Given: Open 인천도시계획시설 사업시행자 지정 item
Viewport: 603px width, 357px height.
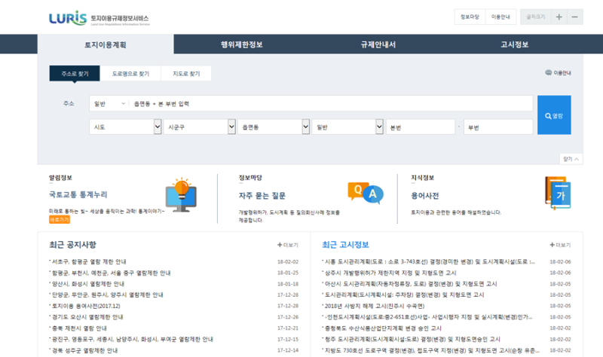Looking at the screenshot, I should [x=427, y=317].
